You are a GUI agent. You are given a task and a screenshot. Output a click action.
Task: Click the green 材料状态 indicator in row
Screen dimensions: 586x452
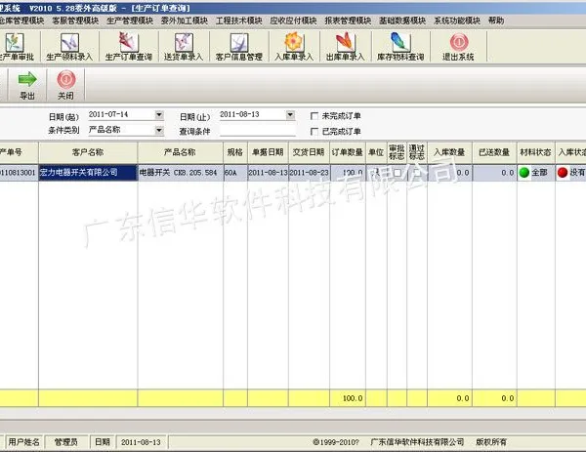[x=524, y=173]
